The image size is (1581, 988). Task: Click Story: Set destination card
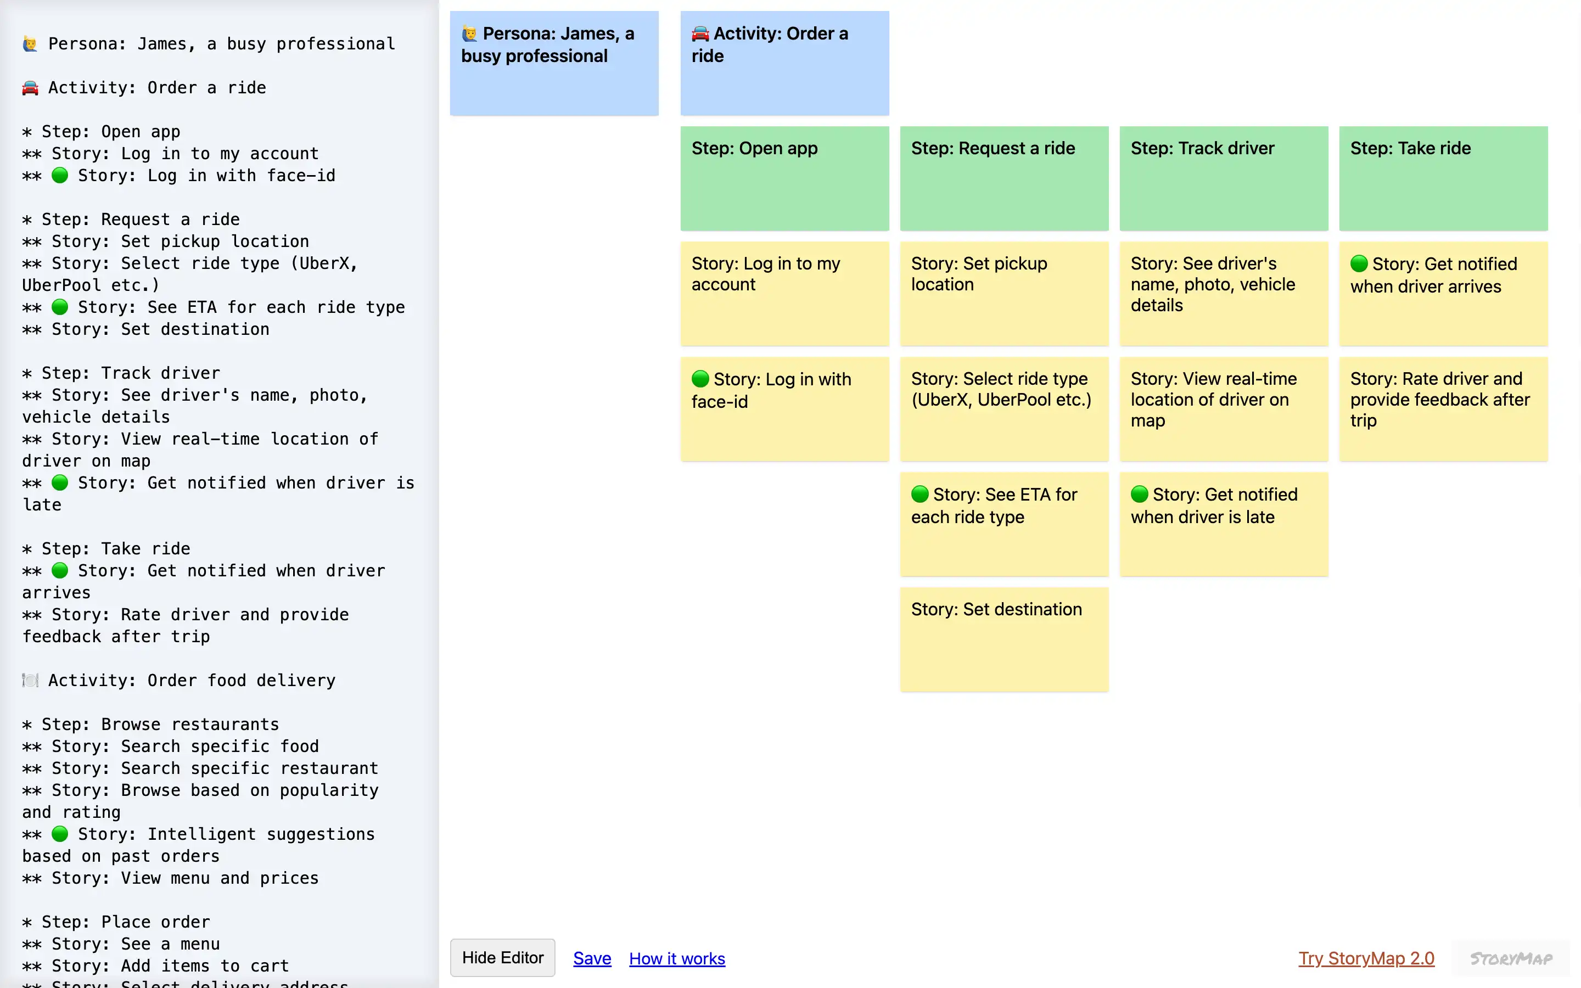(1004, 639)
